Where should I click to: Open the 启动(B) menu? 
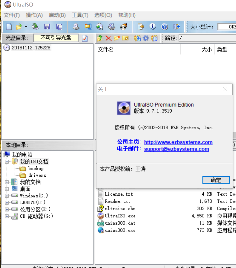(x=57, y=15)
